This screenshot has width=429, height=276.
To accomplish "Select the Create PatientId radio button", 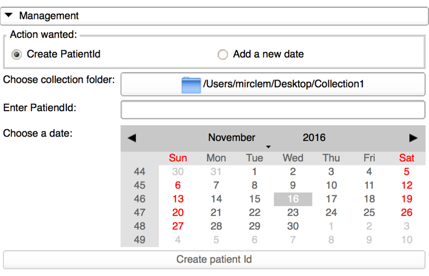I will click(x=16, y=55).
